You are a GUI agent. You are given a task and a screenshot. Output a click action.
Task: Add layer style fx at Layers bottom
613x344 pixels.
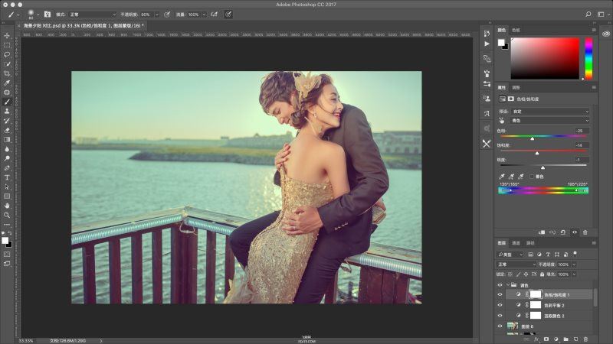click(536, 339)
